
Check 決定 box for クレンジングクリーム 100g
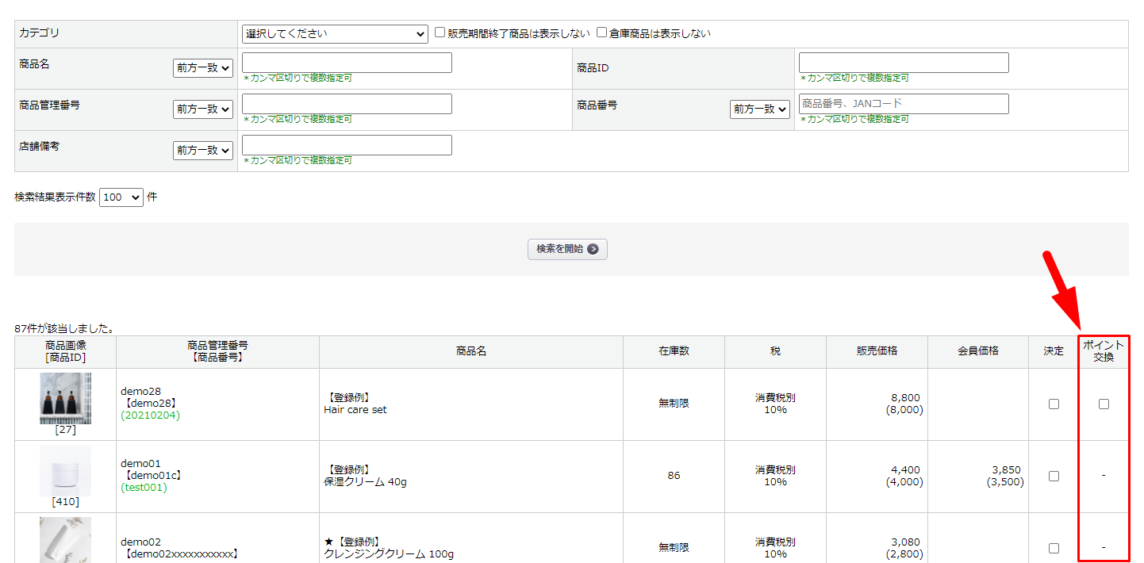click(1054, 548)
